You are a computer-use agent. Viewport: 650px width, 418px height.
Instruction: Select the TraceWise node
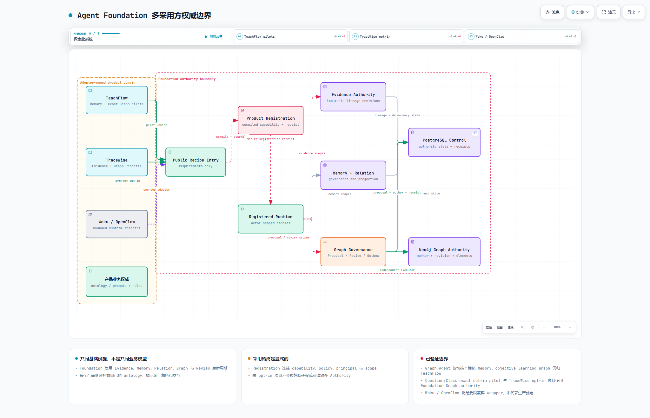coord(117,162)
